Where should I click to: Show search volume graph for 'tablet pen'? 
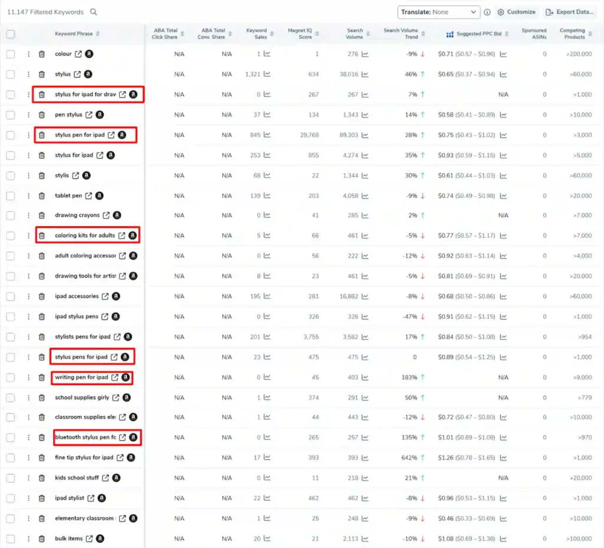(365, 196)
